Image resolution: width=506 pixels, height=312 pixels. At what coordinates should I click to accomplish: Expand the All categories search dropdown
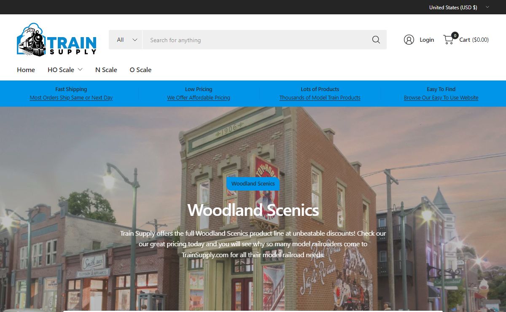[126, 40]
